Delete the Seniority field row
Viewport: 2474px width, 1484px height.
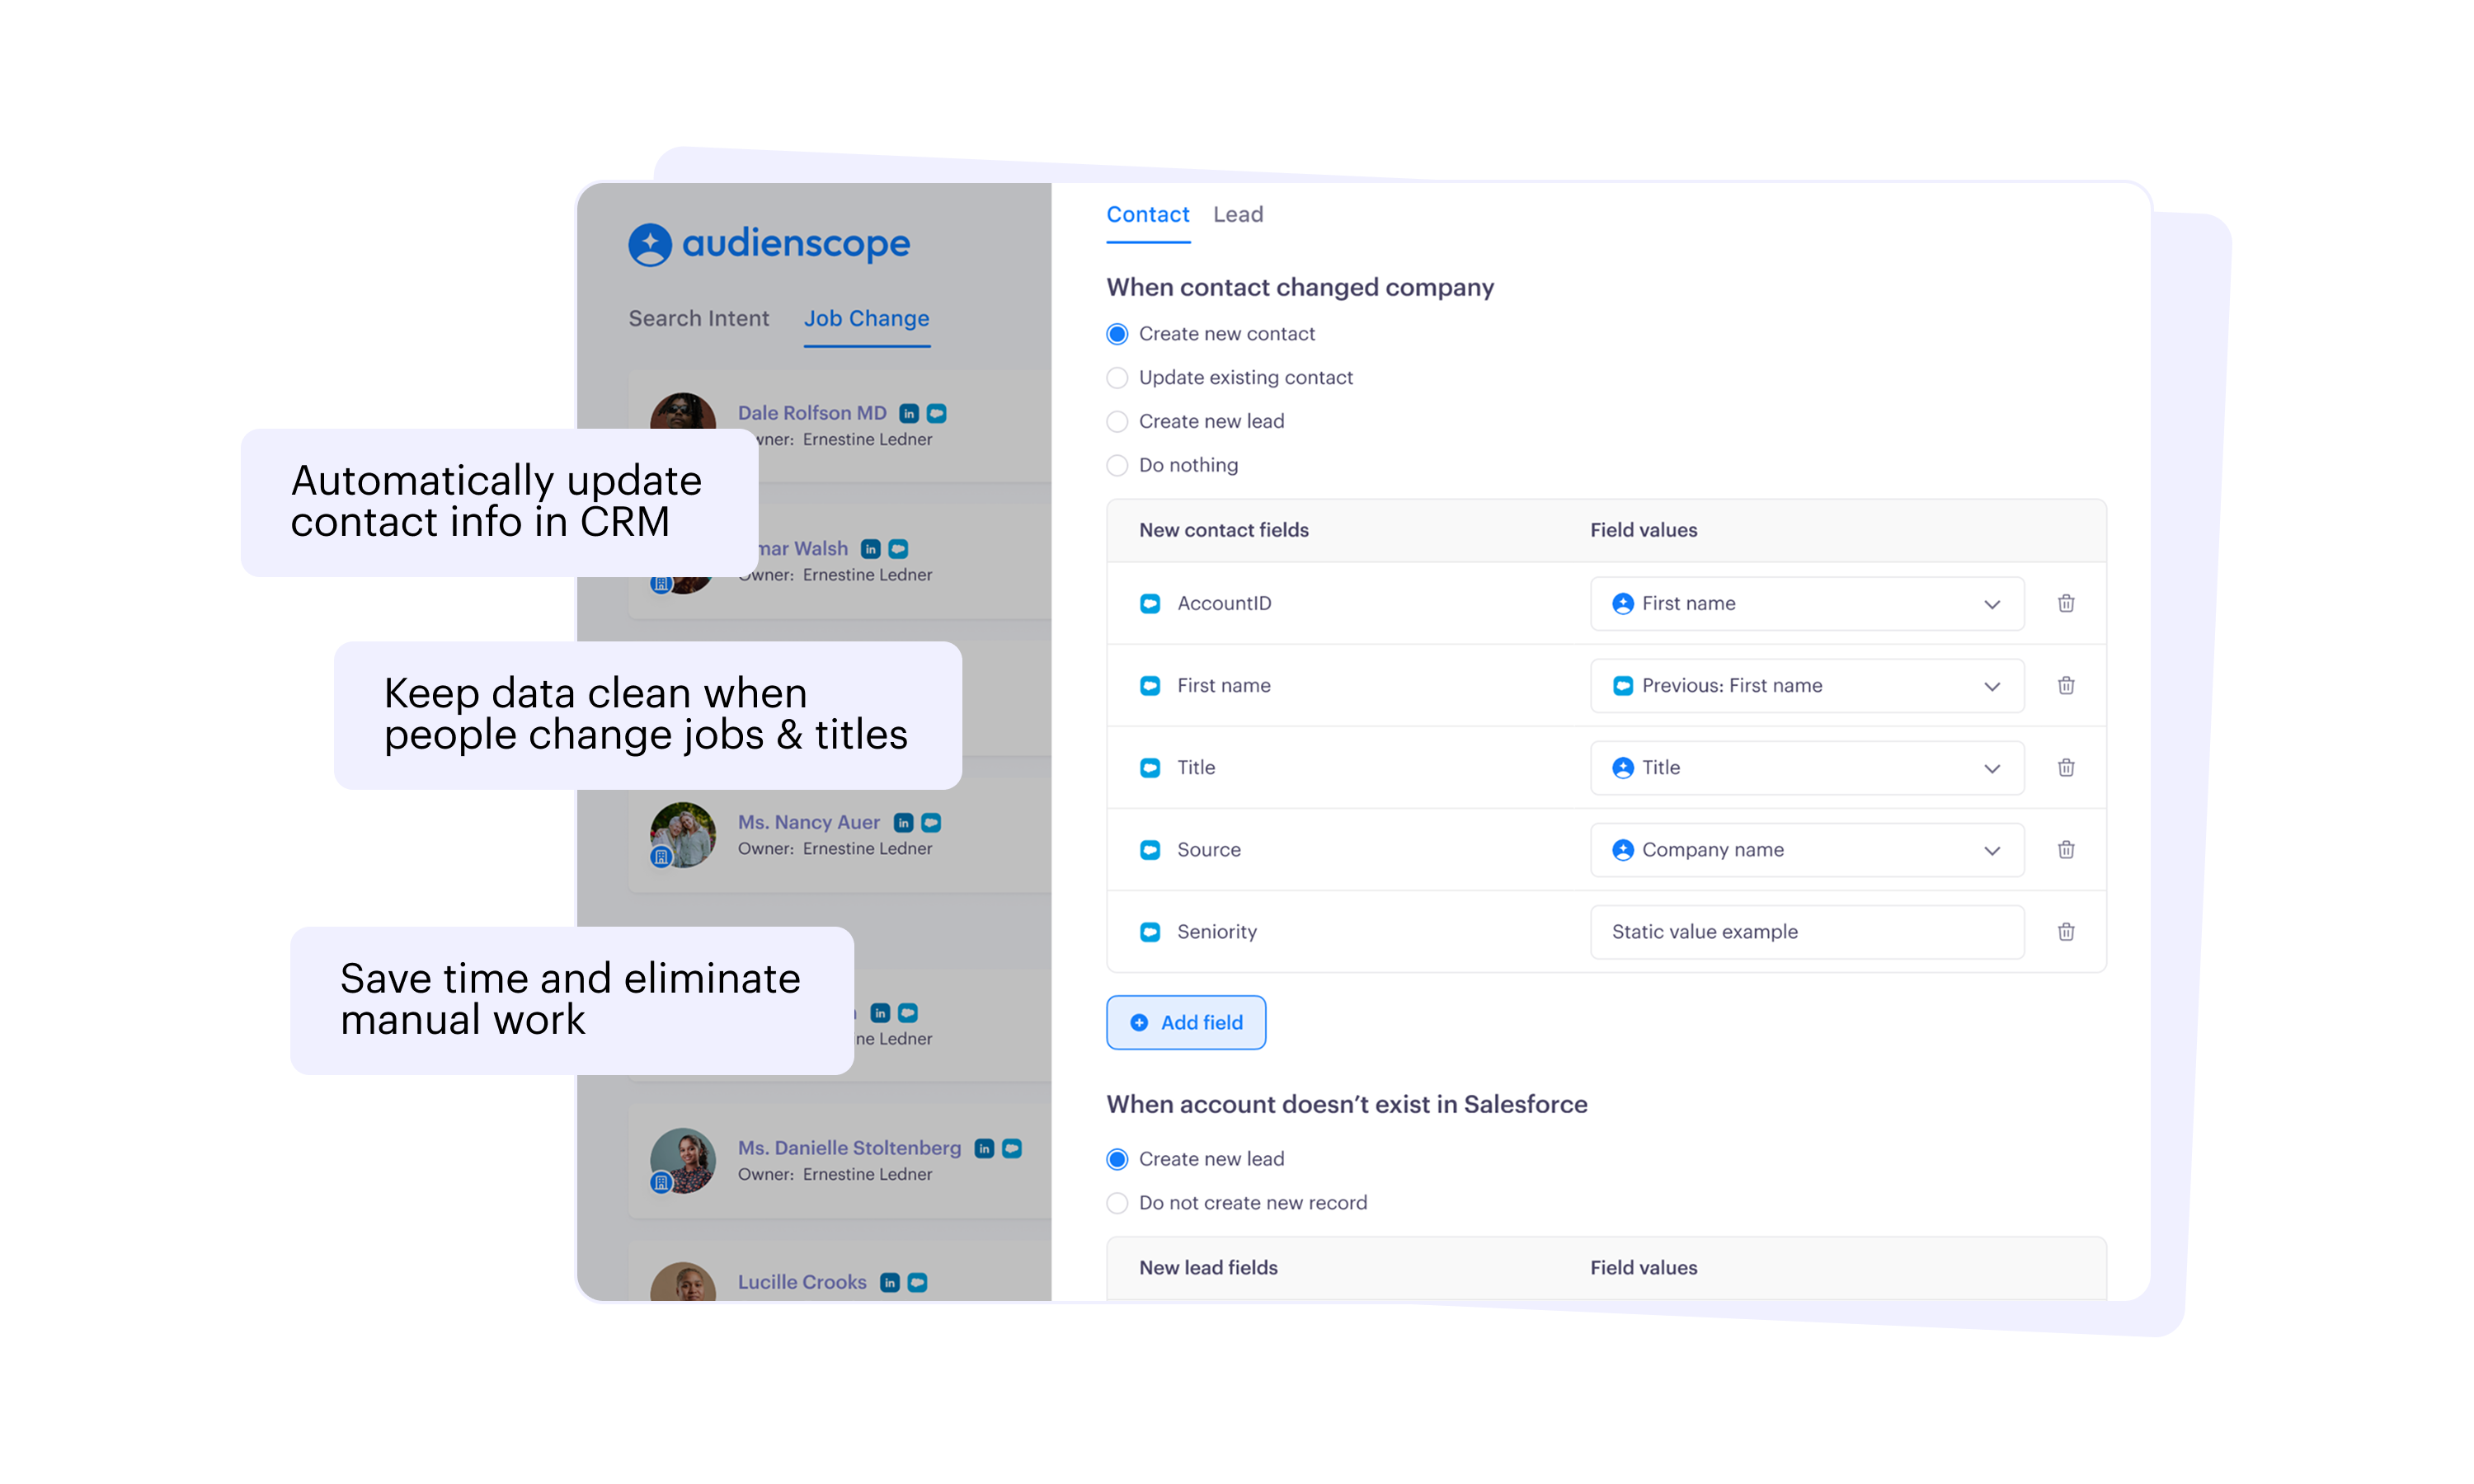[2065, 931]
